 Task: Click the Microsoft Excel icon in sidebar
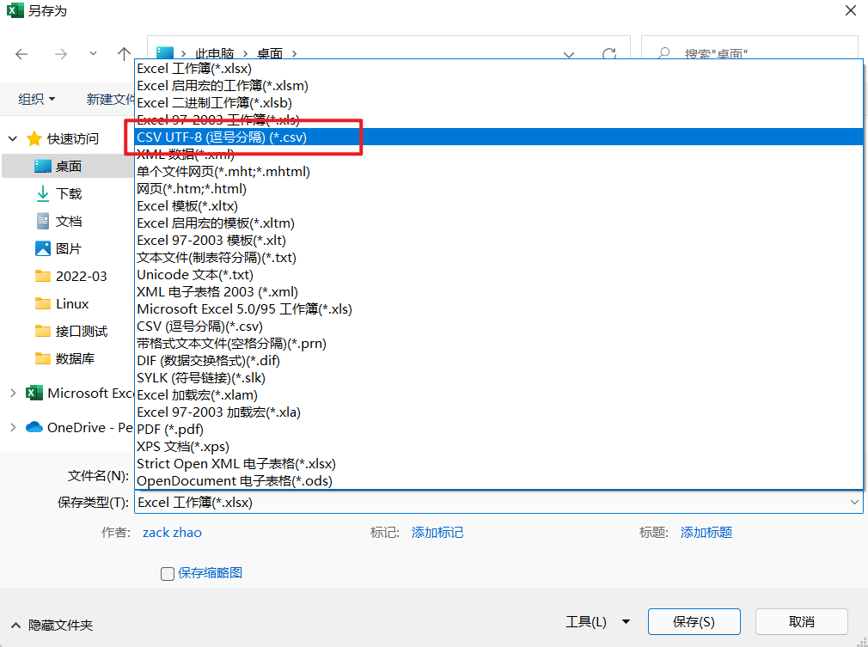click(34, 393)
